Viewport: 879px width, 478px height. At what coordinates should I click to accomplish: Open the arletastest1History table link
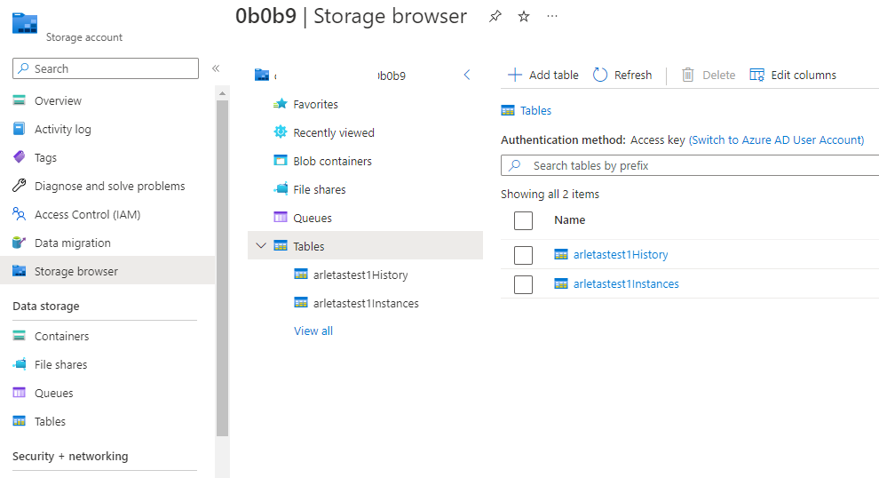(x=621, y=255)
